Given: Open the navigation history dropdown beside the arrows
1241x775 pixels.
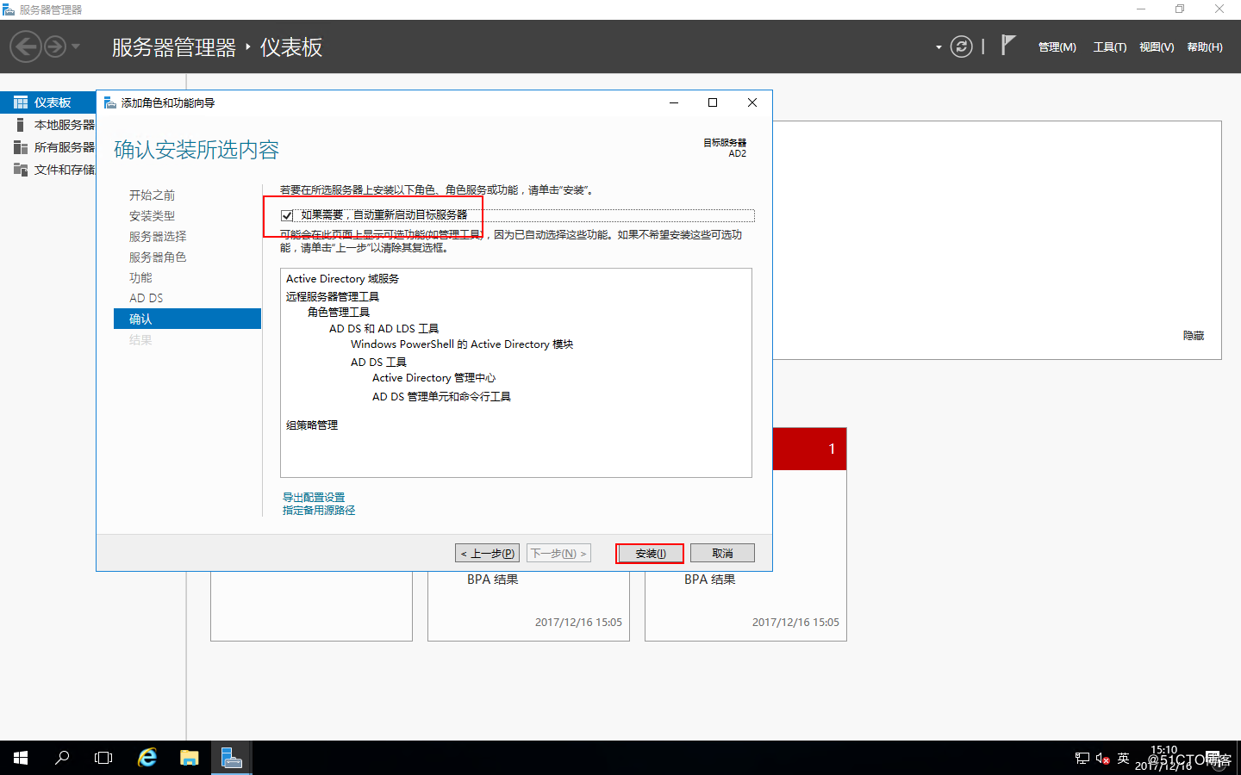Looking at the screenshot, I should (x=76, y=46).
